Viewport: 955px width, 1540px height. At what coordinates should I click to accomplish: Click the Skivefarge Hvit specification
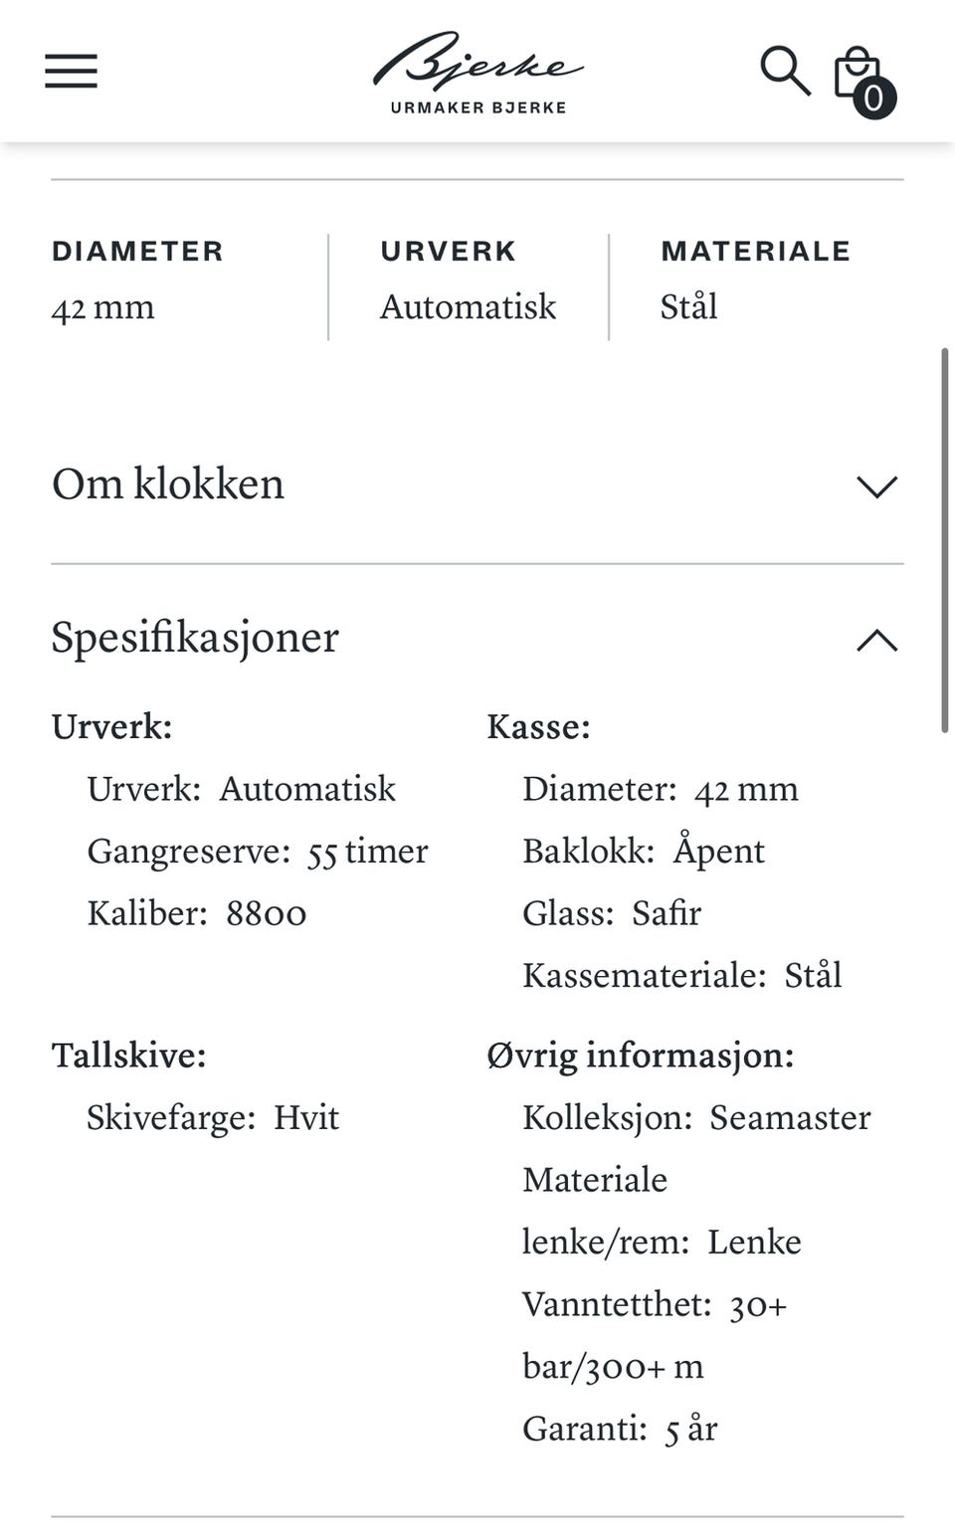click(213, 1117)
